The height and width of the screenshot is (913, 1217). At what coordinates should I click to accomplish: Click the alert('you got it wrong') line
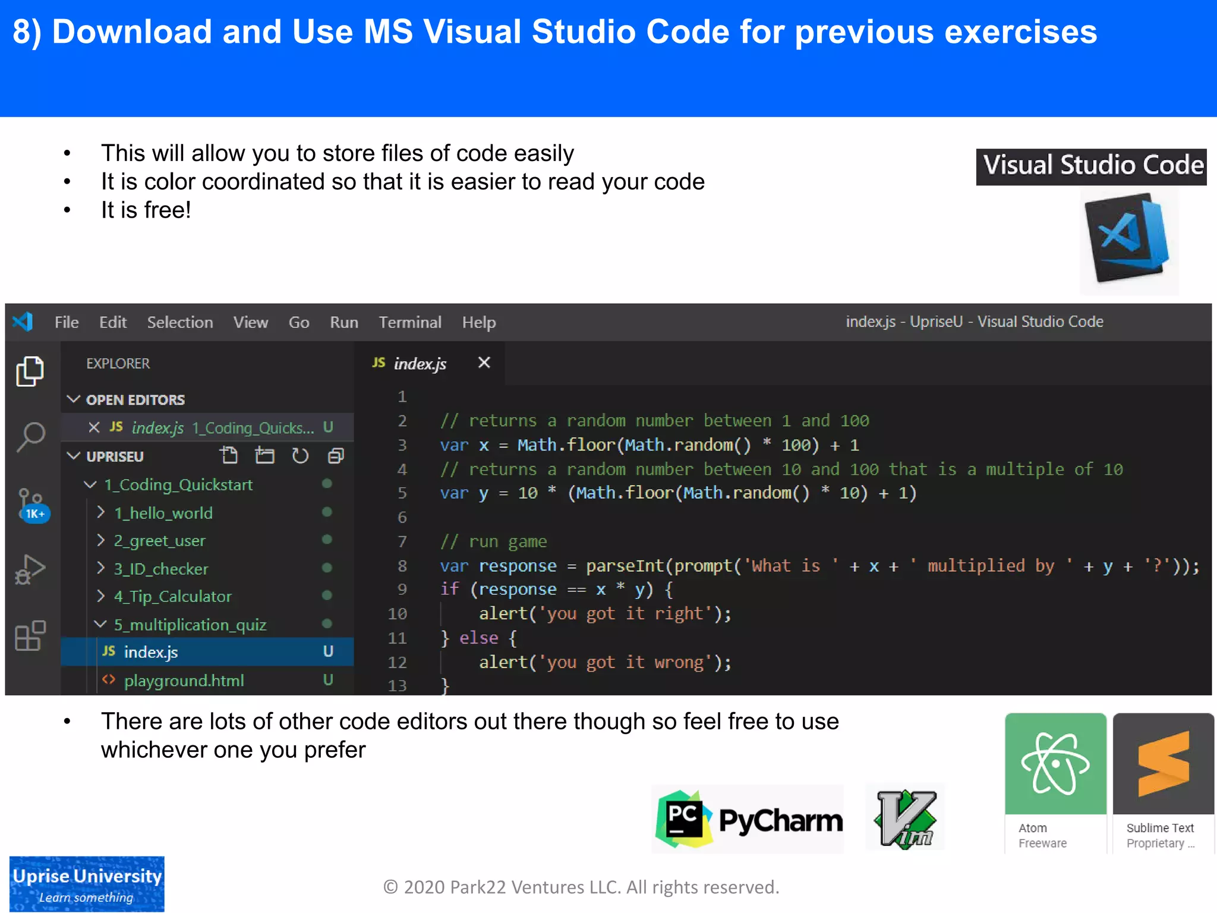click(605, 662)
